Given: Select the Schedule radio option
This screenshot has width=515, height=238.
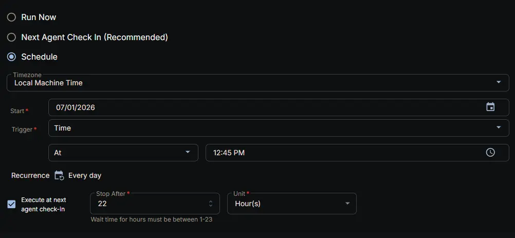Looking at the screenshot, I should tap(11, 57).
